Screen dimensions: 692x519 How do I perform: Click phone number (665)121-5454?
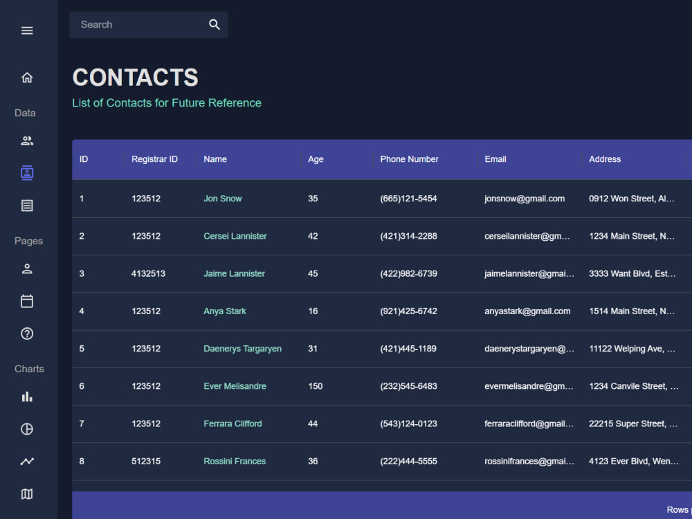(409, 199)
